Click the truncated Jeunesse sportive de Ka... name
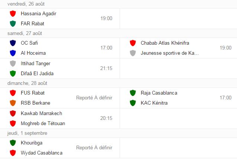237x159 pixels. [x=170, y=53]
